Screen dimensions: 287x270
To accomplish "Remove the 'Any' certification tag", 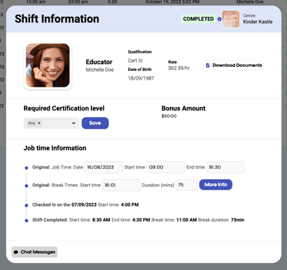I will click(39, 123).
